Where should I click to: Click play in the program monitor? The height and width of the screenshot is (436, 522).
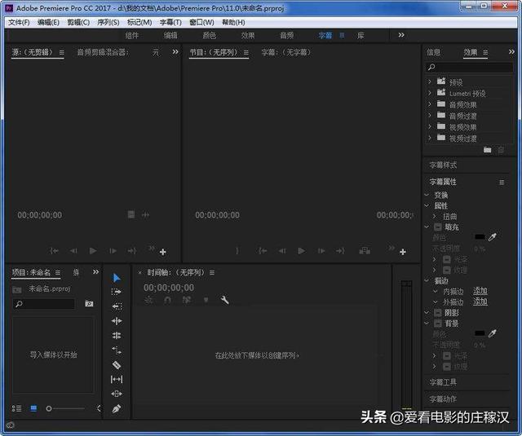(x=302, y=251)
